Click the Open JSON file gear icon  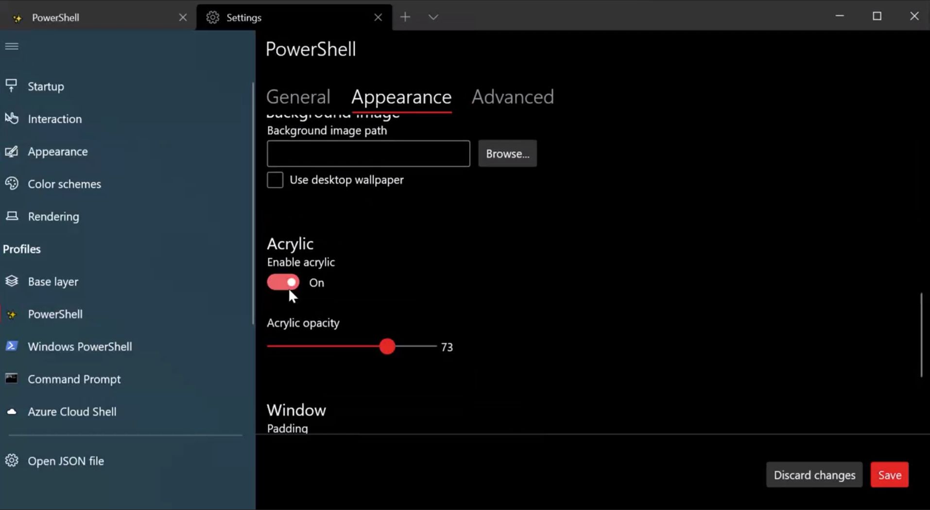click(x=11, y=460)
